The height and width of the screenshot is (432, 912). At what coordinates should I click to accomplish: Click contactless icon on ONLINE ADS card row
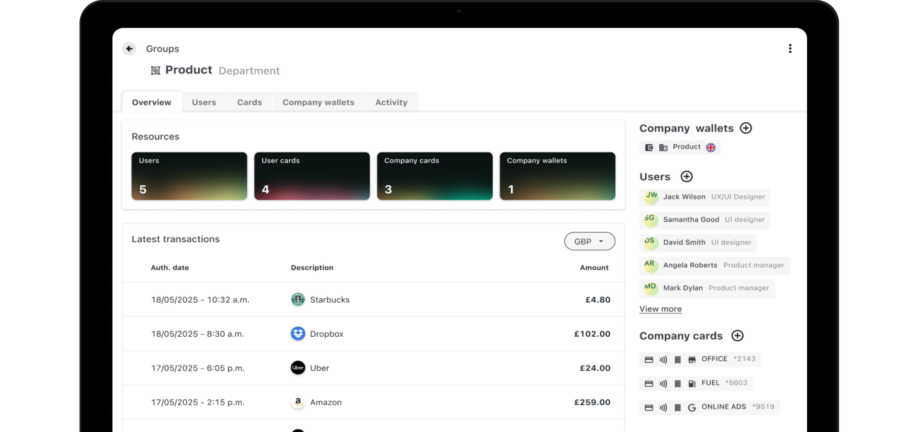click(x=663, y=408)
